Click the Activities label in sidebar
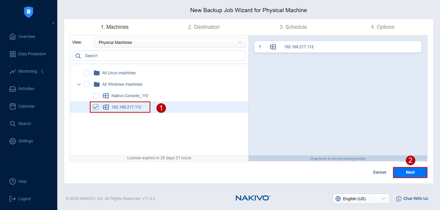 pyautogui.click(x=26, y=89)
